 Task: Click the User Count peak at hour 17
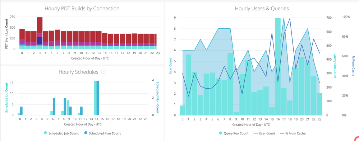(284, 18)
